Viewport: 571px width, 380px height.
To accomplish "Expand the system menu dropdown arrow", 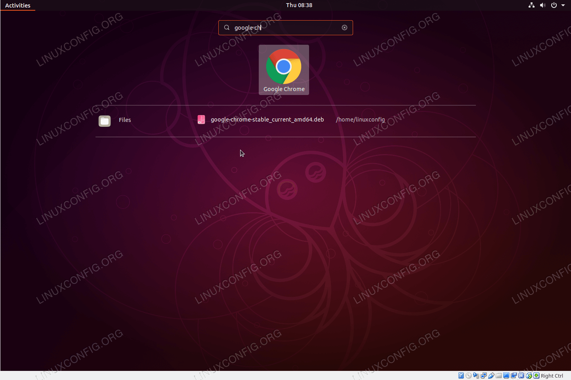I will click(x=563, y=5).
